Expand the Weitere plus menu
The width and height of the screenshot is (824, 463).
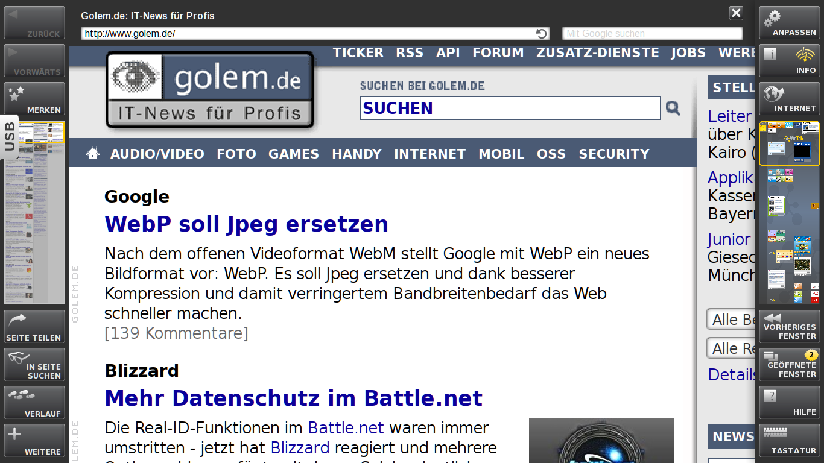(x=34, y=441)
